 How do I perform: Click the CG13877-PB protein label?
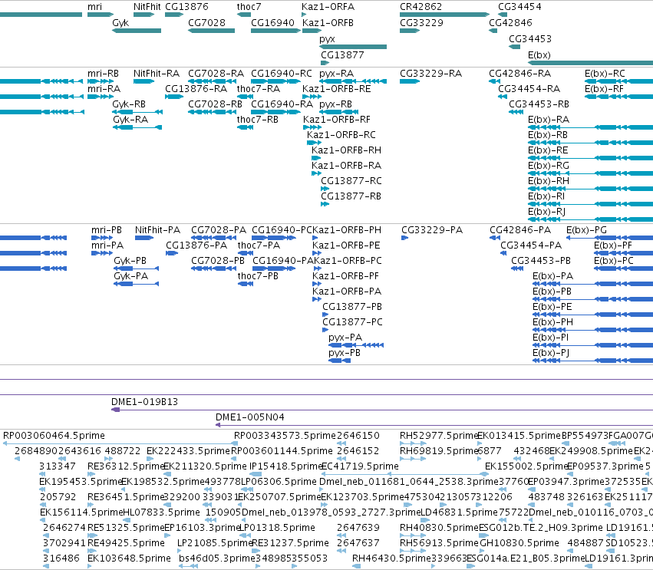[x=352, y=307]
